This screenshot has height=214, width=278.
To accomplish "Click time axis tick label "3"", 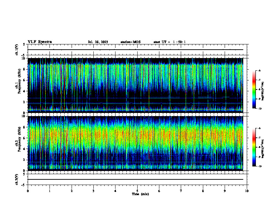I will pos(93,191).
